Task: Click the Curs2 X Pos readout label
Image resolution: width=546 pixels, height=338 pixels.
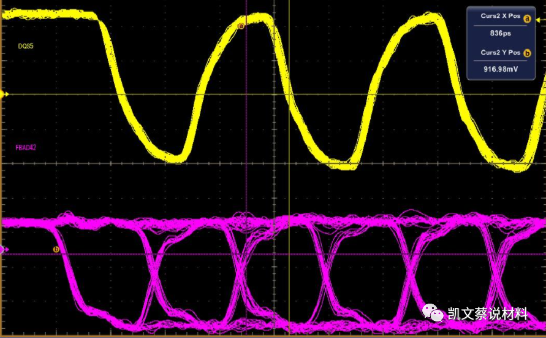Action: point(501,16)
